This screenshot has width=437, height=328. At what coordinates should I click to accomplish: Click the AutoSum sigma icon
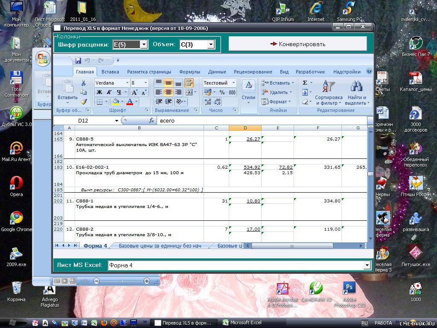(x=305, y=83)
